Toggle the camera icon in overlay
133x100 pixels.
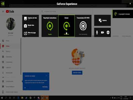pos(103,32)
